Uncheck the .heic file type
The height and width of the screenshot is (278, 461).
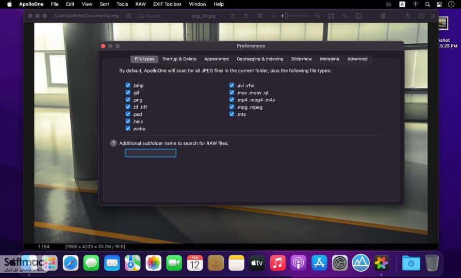(x=127, y=121)
